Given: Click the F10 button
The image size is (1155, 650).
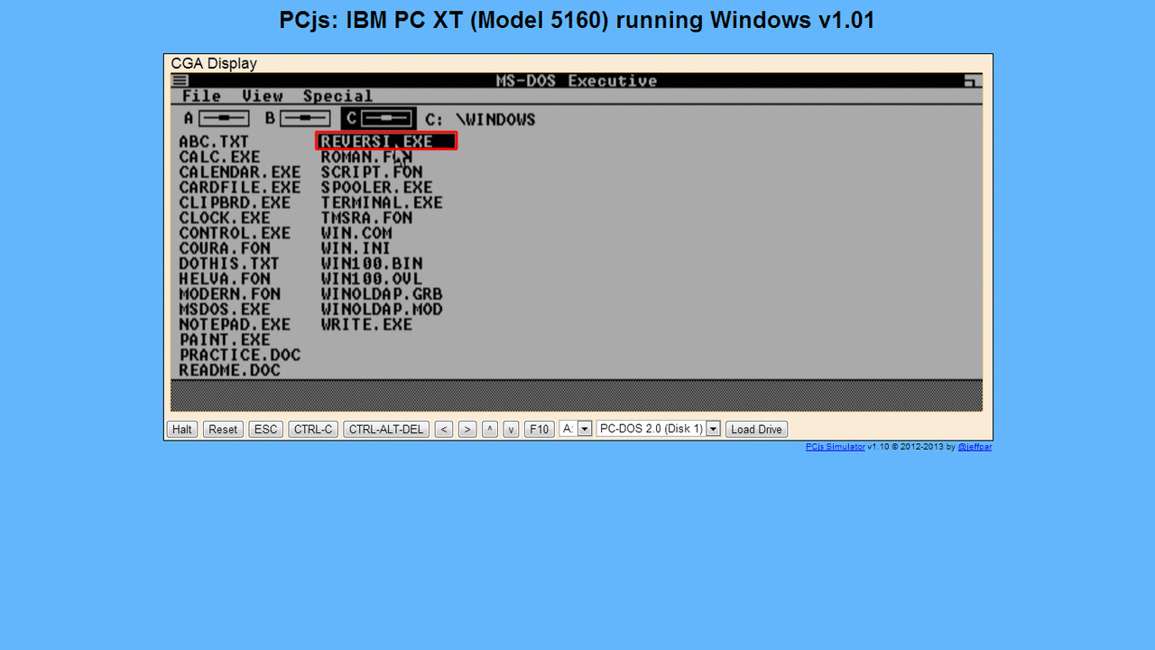Looking at the screenshot, I should coord(540,430).
